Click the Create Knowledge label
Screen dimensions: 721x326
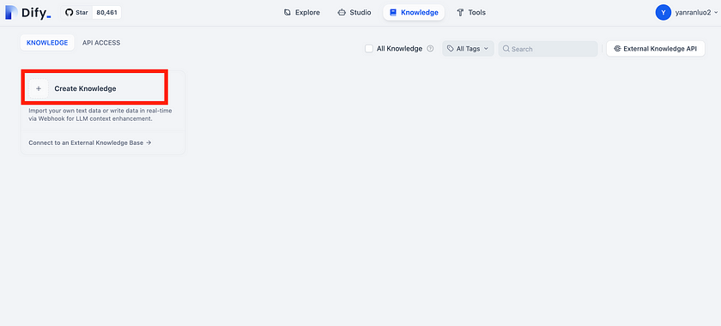(85, 88)
